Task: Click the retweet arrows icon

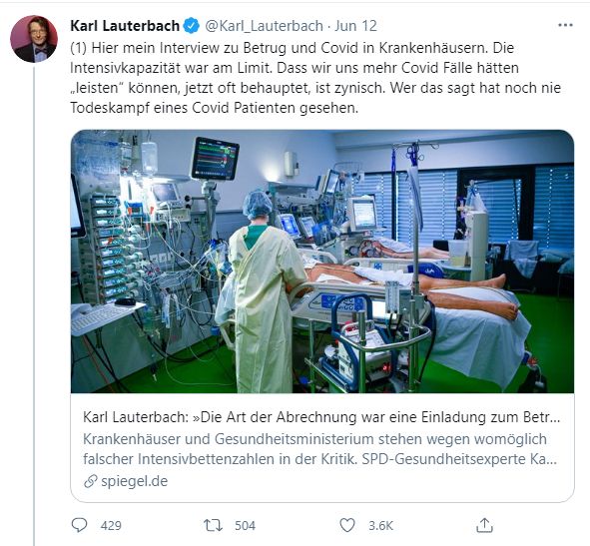Action: tap(213, 525)
